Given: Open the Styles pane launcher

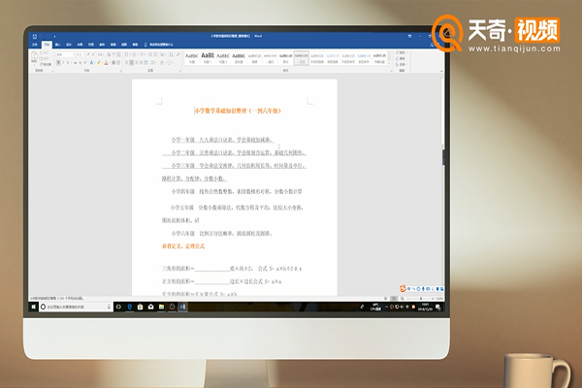Looking at the screenshot, I should click(391, 71).
